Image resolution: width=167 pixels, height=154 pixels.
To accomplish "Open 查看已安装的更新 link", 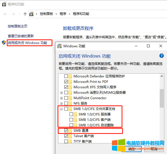I will point(21,36).
